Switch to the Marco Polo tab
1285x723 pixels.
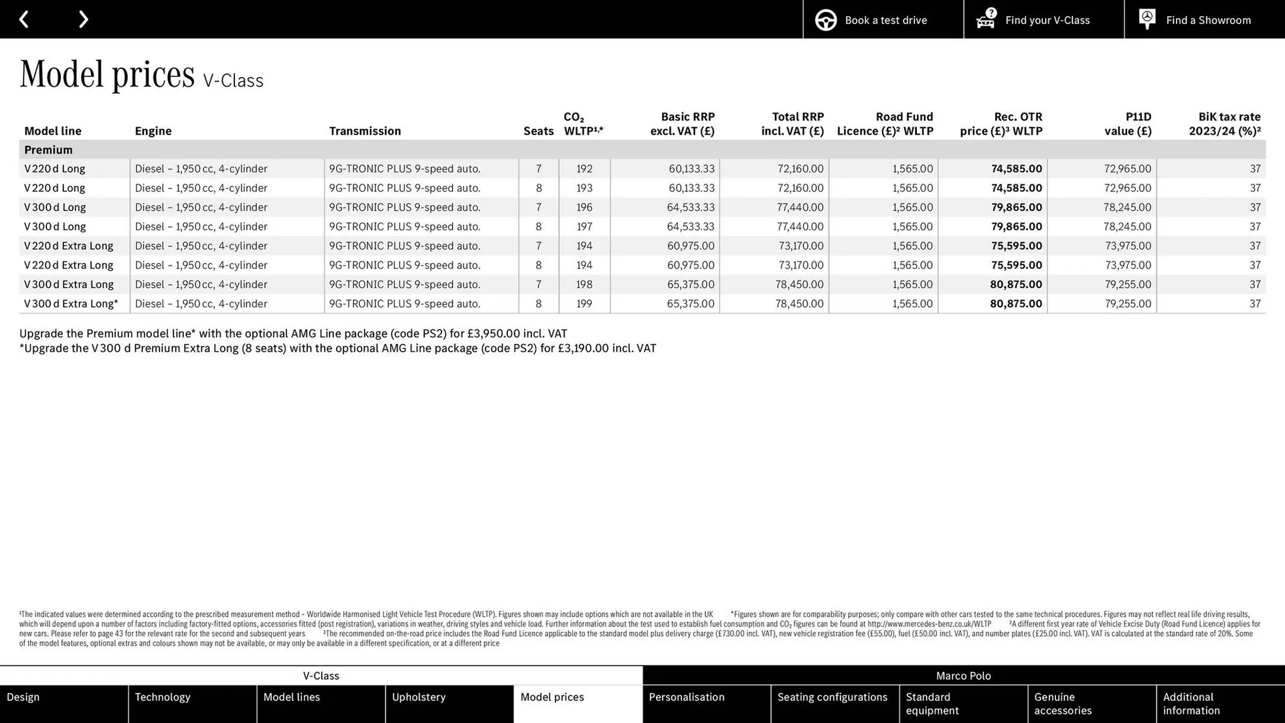pos(963,675)
